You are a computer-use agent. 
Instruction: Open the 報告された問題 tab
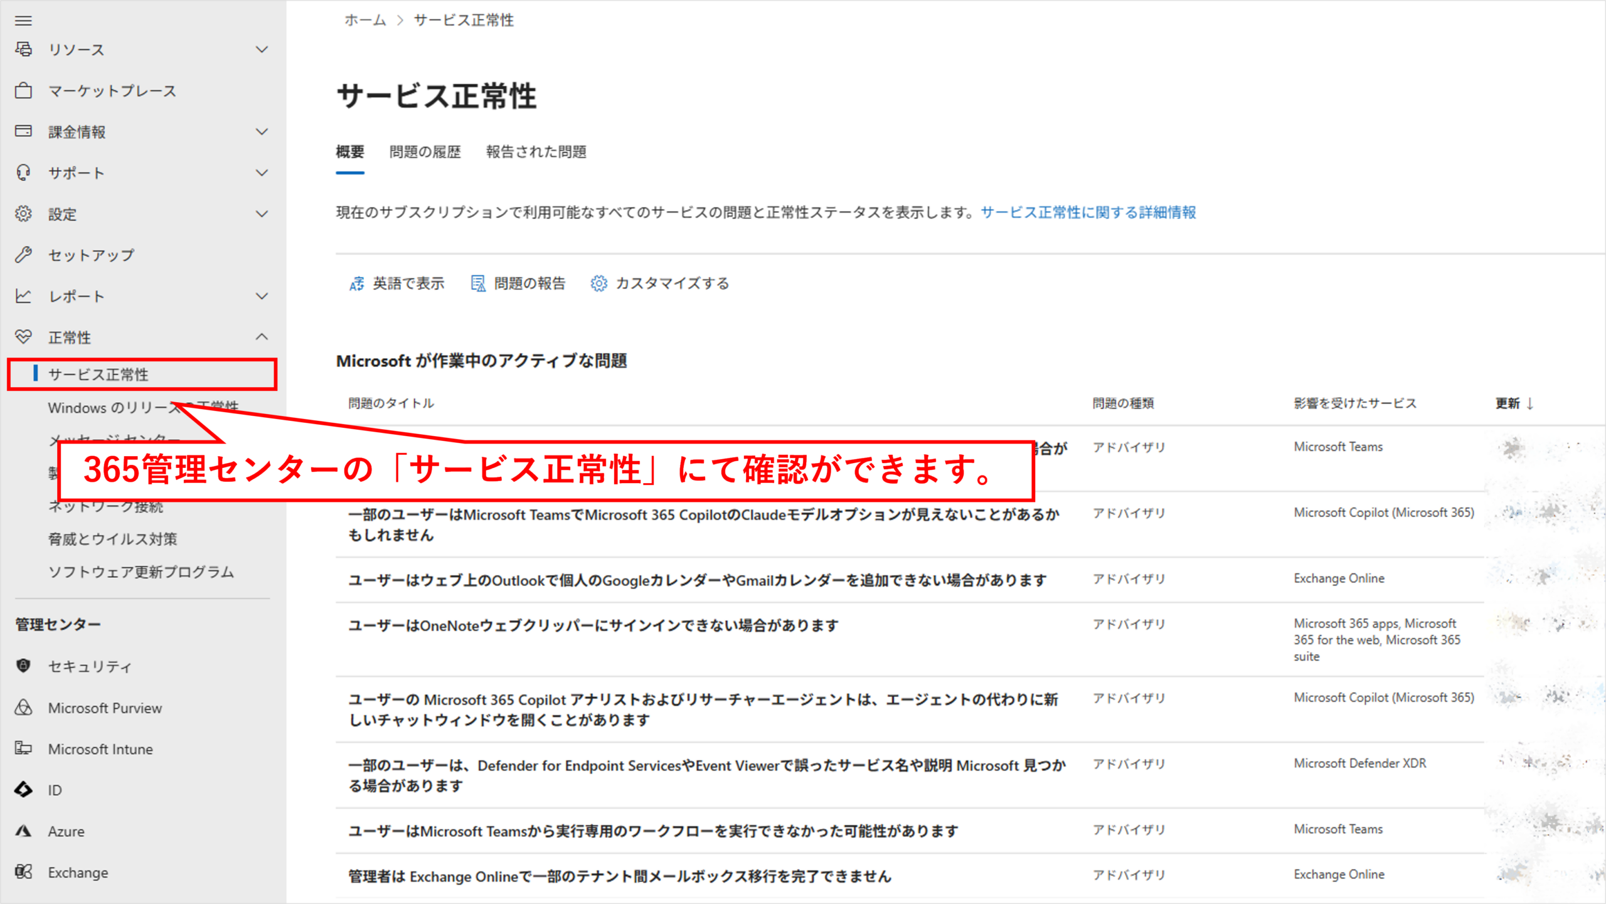coord(536,152)
